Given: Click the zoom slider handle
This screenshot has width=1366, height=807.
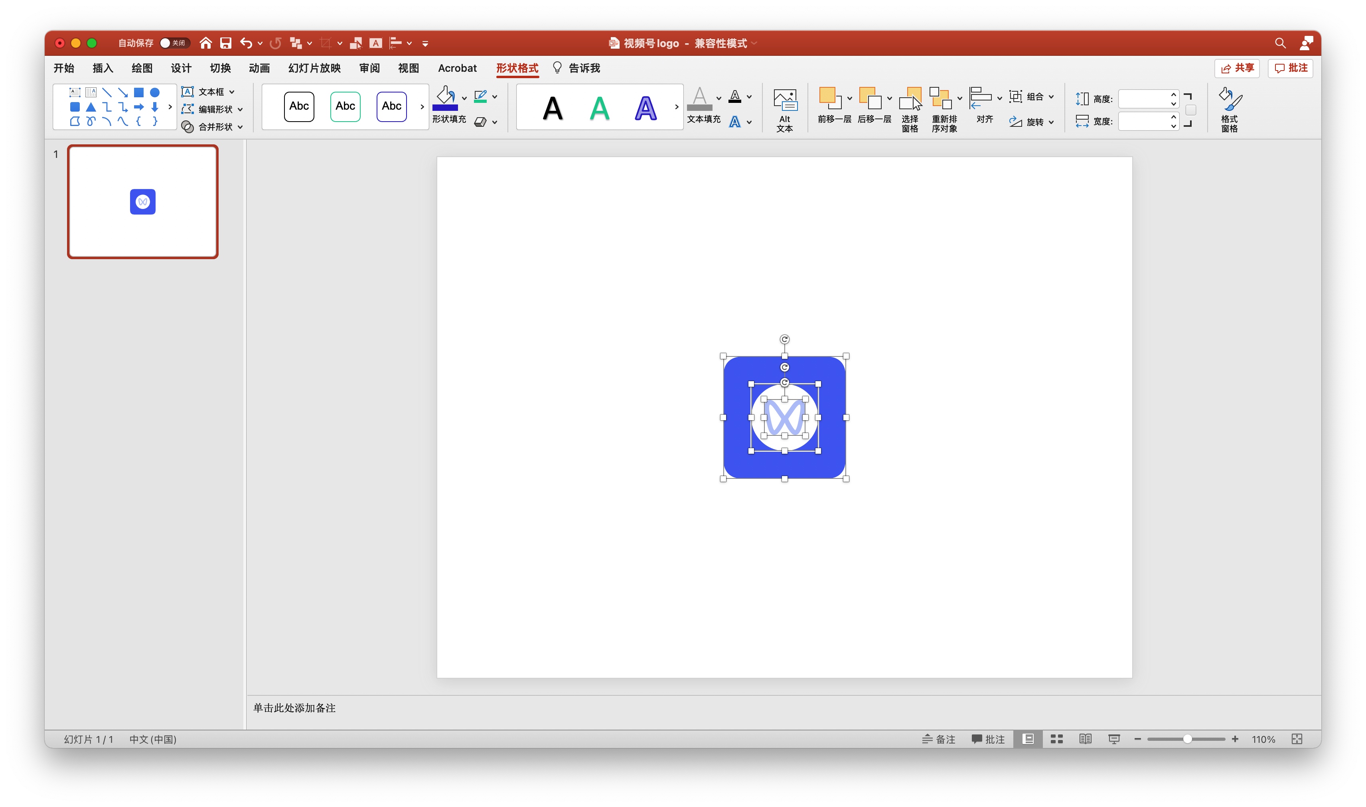Looking at the screenshot, I should 1187,739.
